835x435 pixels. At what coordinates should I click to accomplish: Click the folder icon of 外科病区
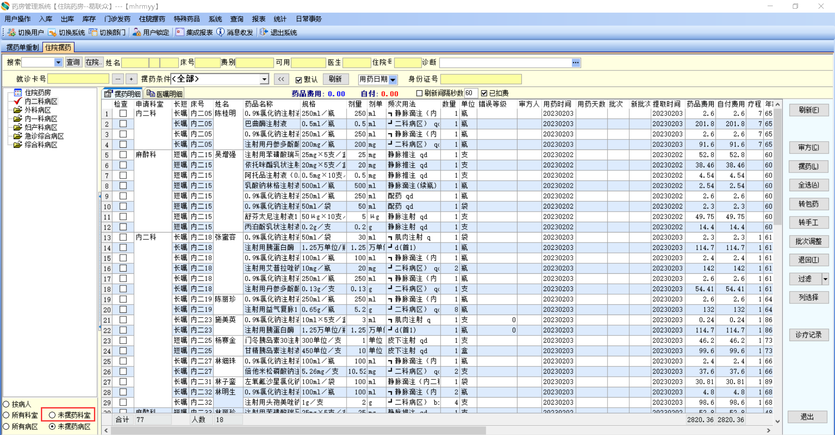click(x=18, y=110)
